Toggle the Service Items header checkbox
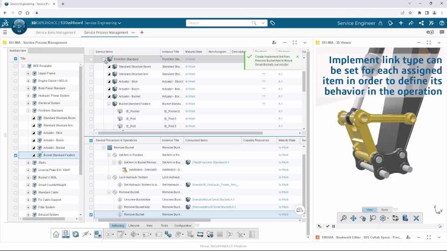Viewport: 447px width, 251px height. 91,52
